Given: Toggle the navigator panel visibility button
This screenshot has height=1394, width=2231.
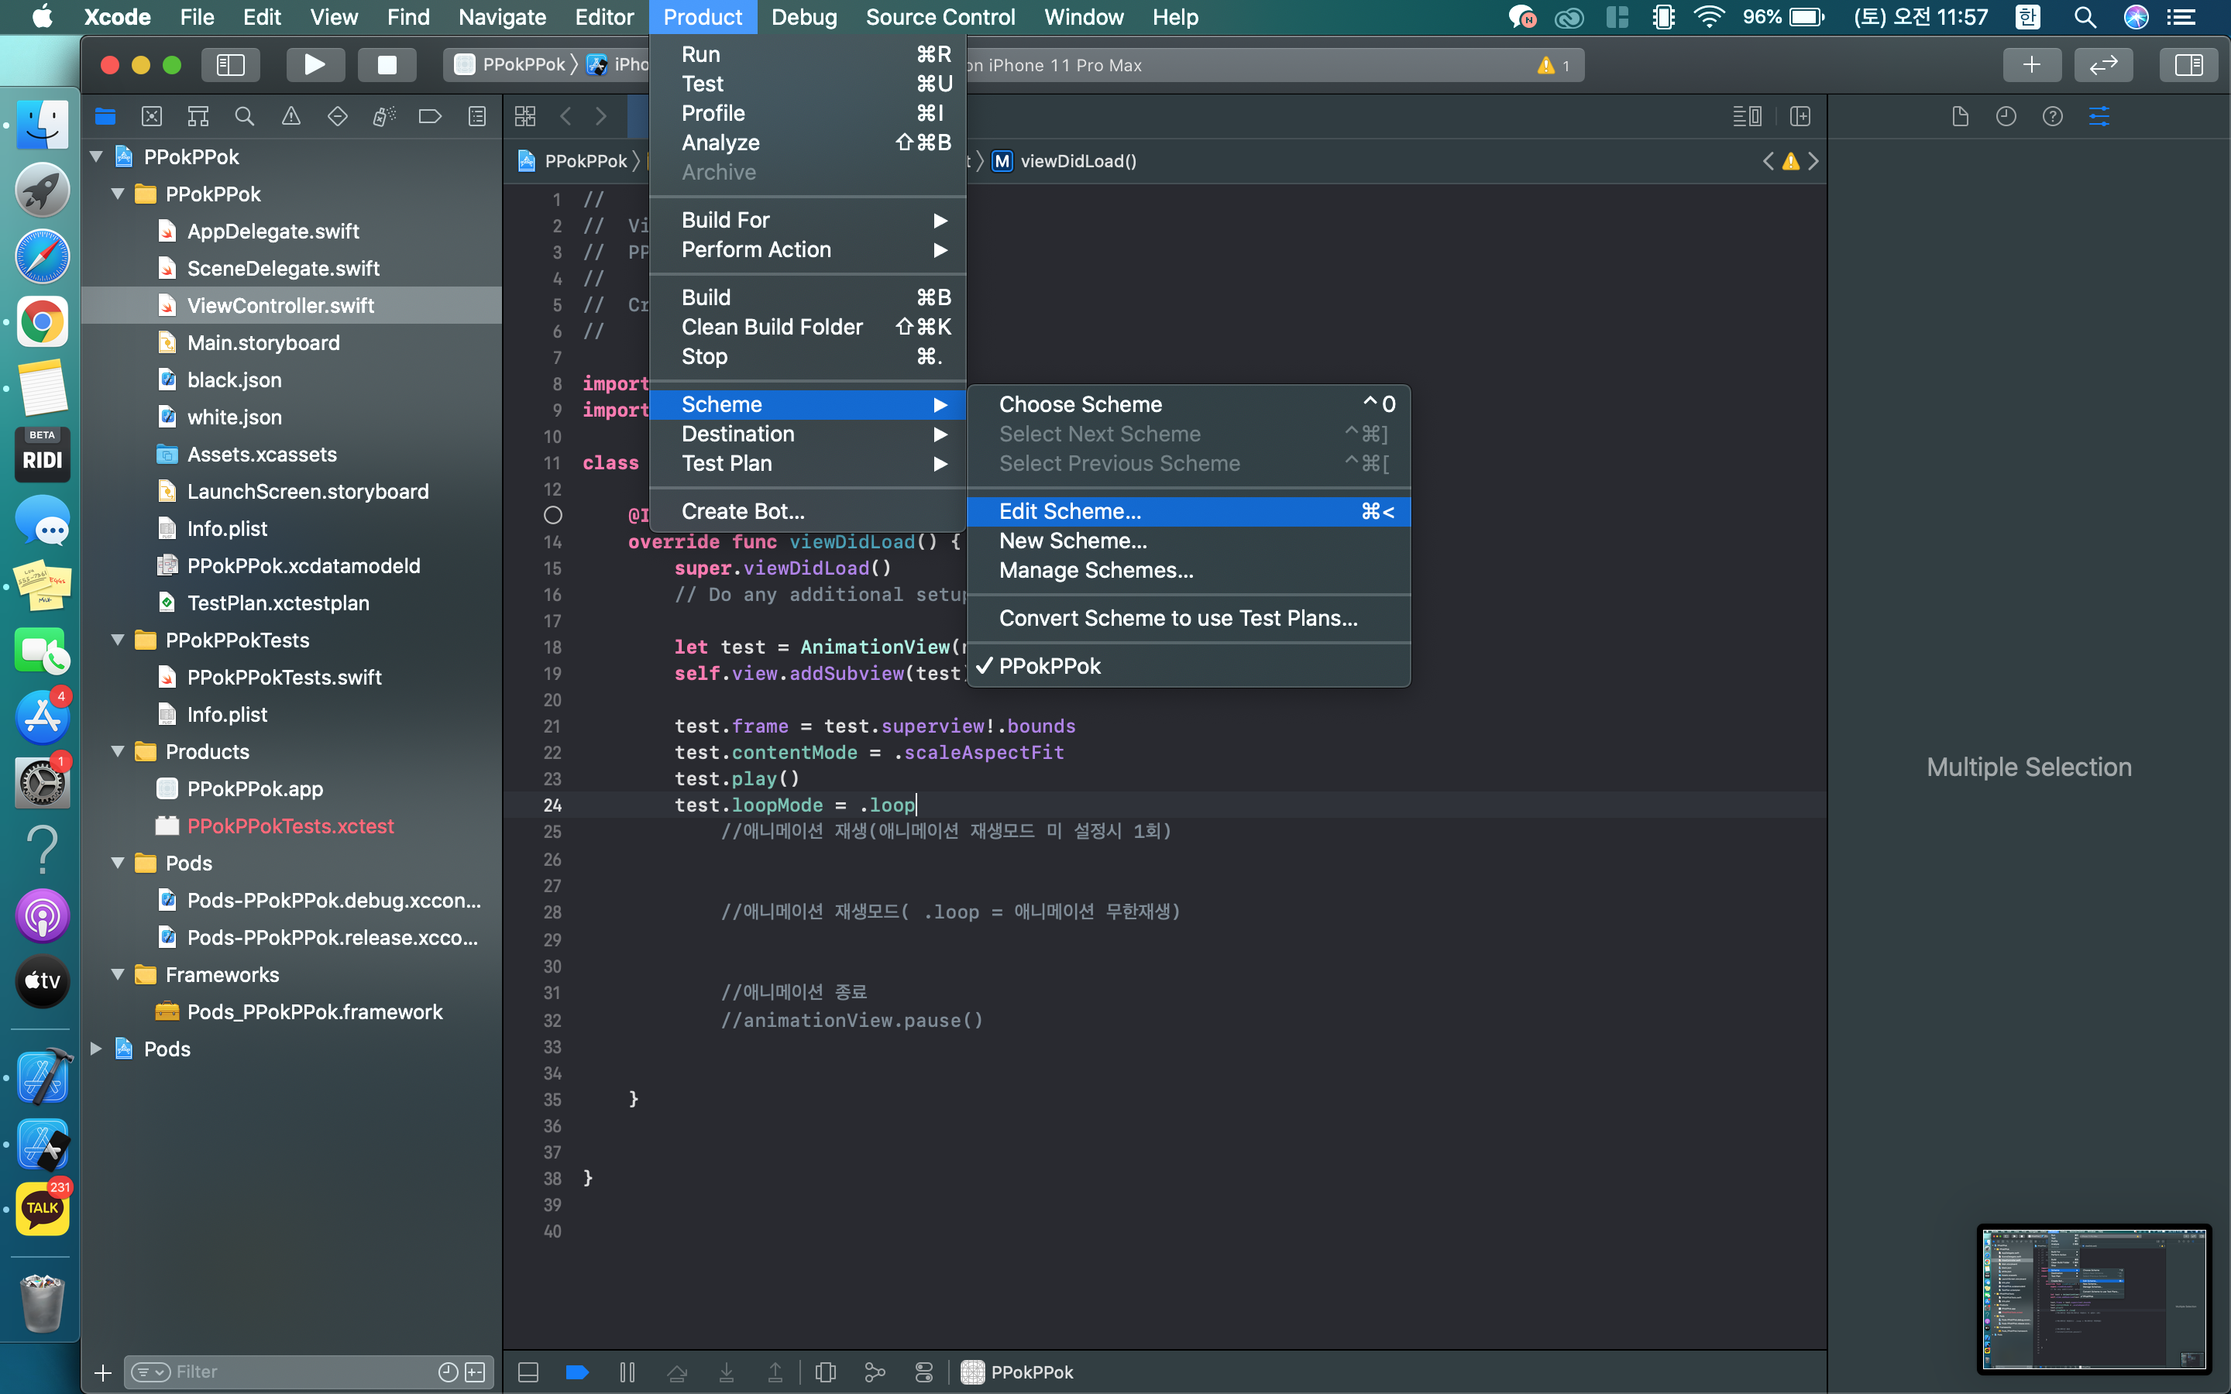Looking at the screenshot, I should click(229, 64).
